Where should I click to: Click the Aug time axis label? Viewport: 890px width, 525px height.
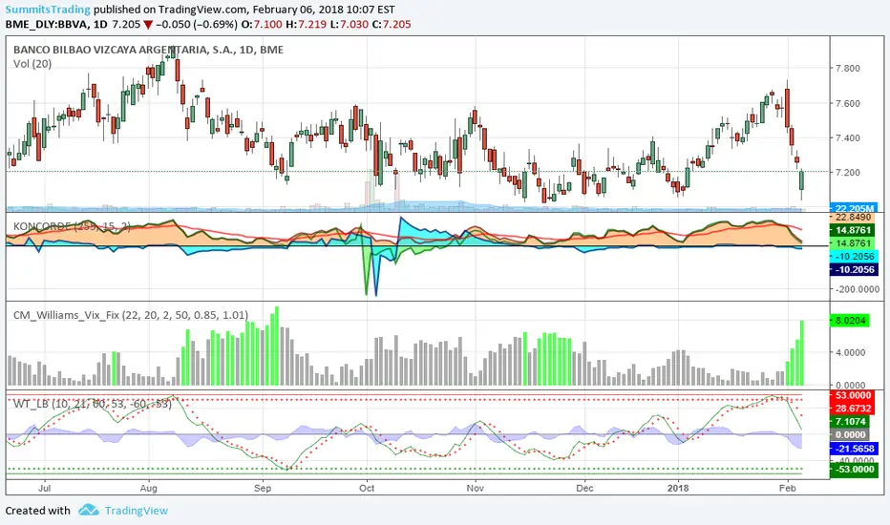click(x=149, y=488)
